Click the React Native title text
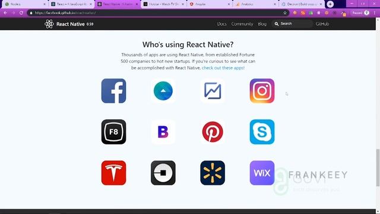This screenshot has width=380, height=214. pyautogui.click(x=70, y=24)
